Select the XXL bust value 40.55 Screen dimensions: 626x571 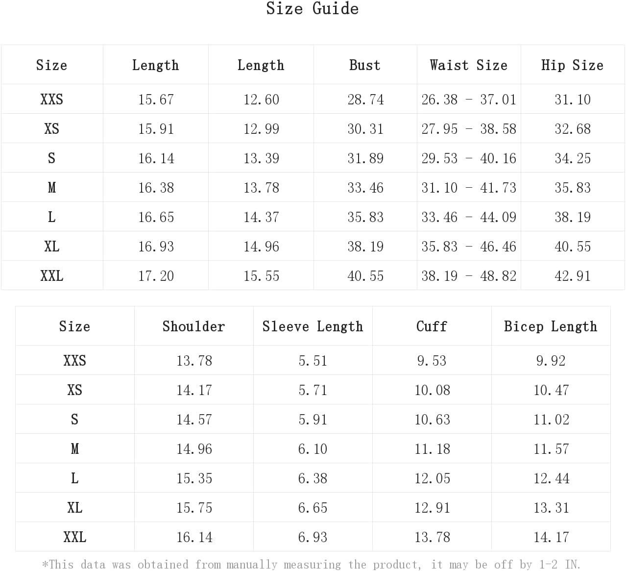coord(365,276)
